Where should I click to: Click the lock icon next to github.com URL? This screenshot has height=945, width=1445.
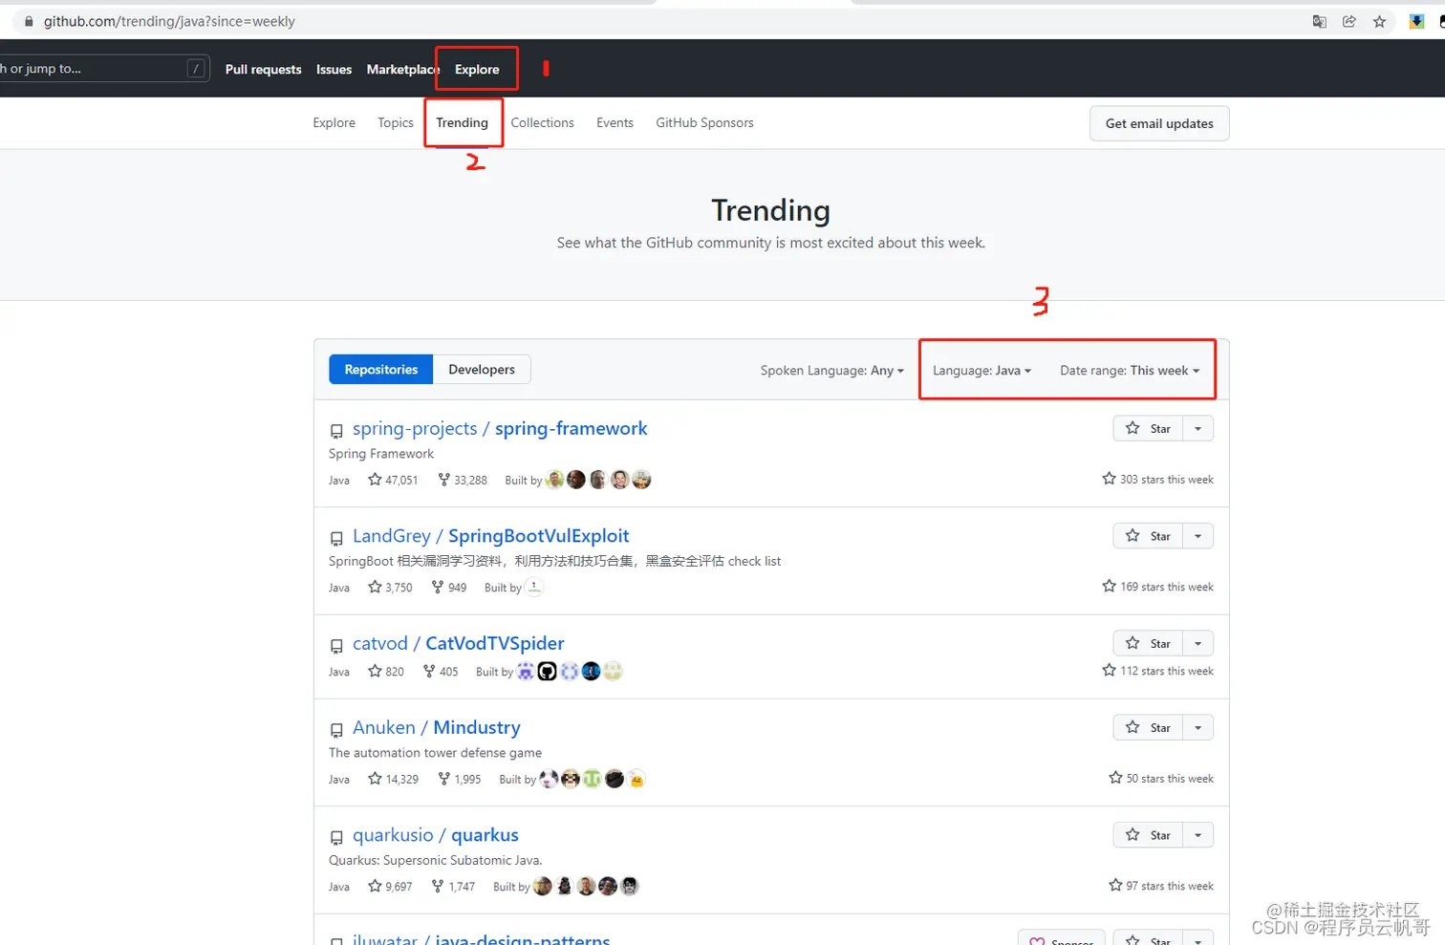pos(29,21)
